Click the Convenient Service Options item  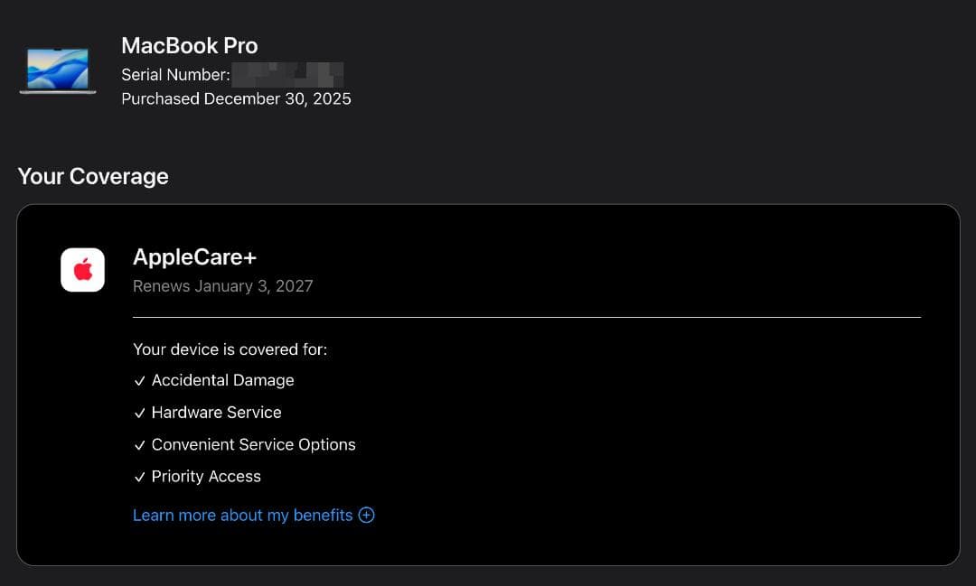coord(253,445)
